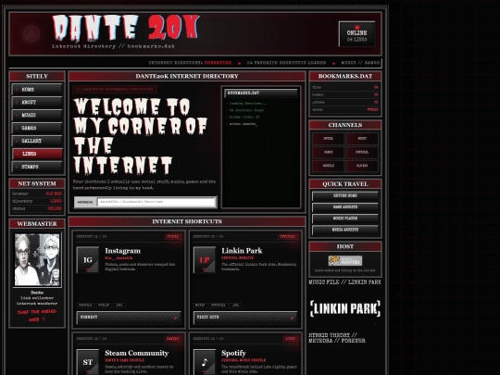This screenshot has height=375, width=500.
Task: Click the arrow icon on the Visit Site button
Action: click(292, 318)
